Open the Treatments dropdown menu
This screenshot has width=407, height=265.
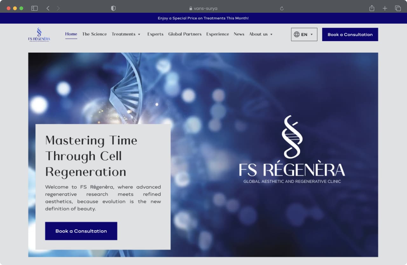126,34
